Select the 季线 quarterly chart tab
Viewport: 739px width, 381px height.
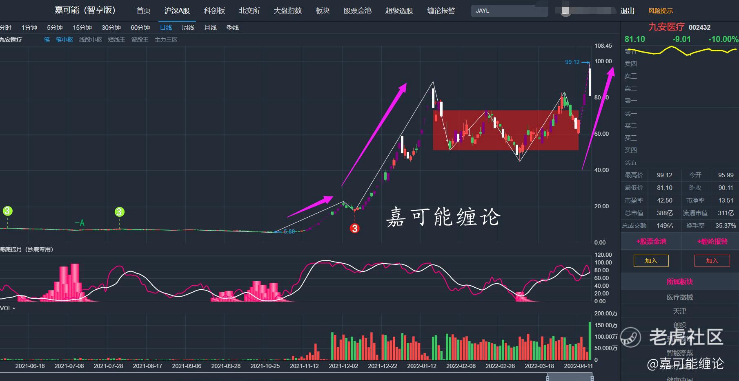(233, 28)
